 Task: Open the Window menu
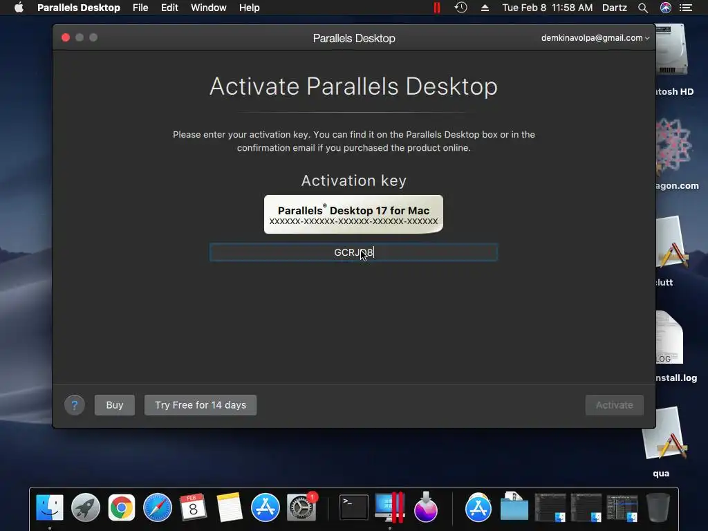click(x=208, y=8)
